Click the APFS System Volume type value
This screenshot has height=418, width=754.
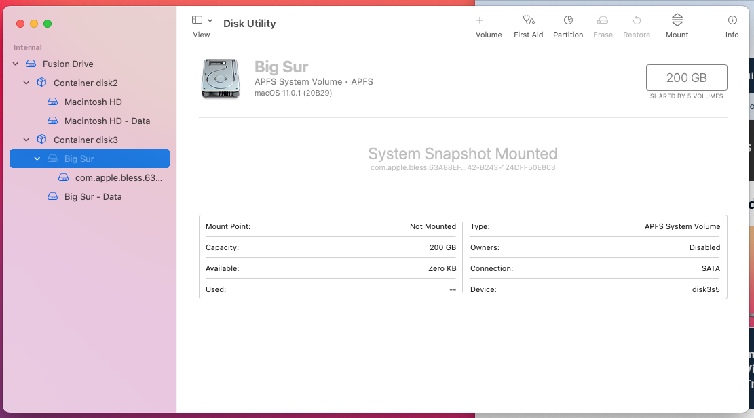click(682, 226)
